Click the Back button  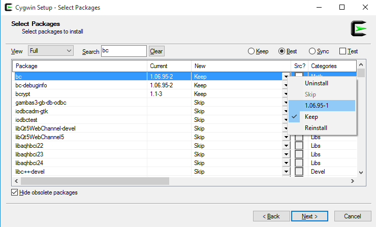point(271,216)
